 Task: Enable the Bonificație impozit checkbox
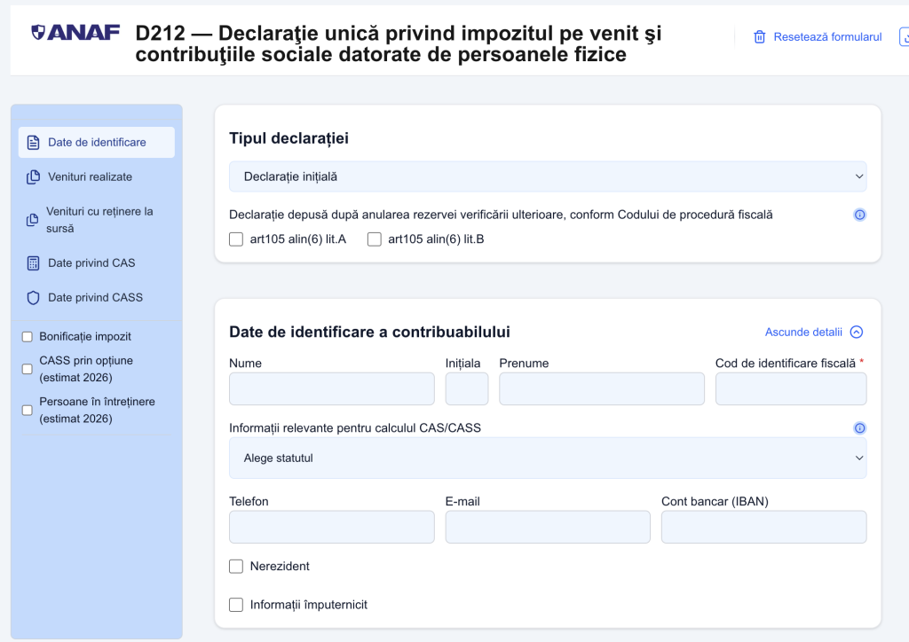pos(27,336)
